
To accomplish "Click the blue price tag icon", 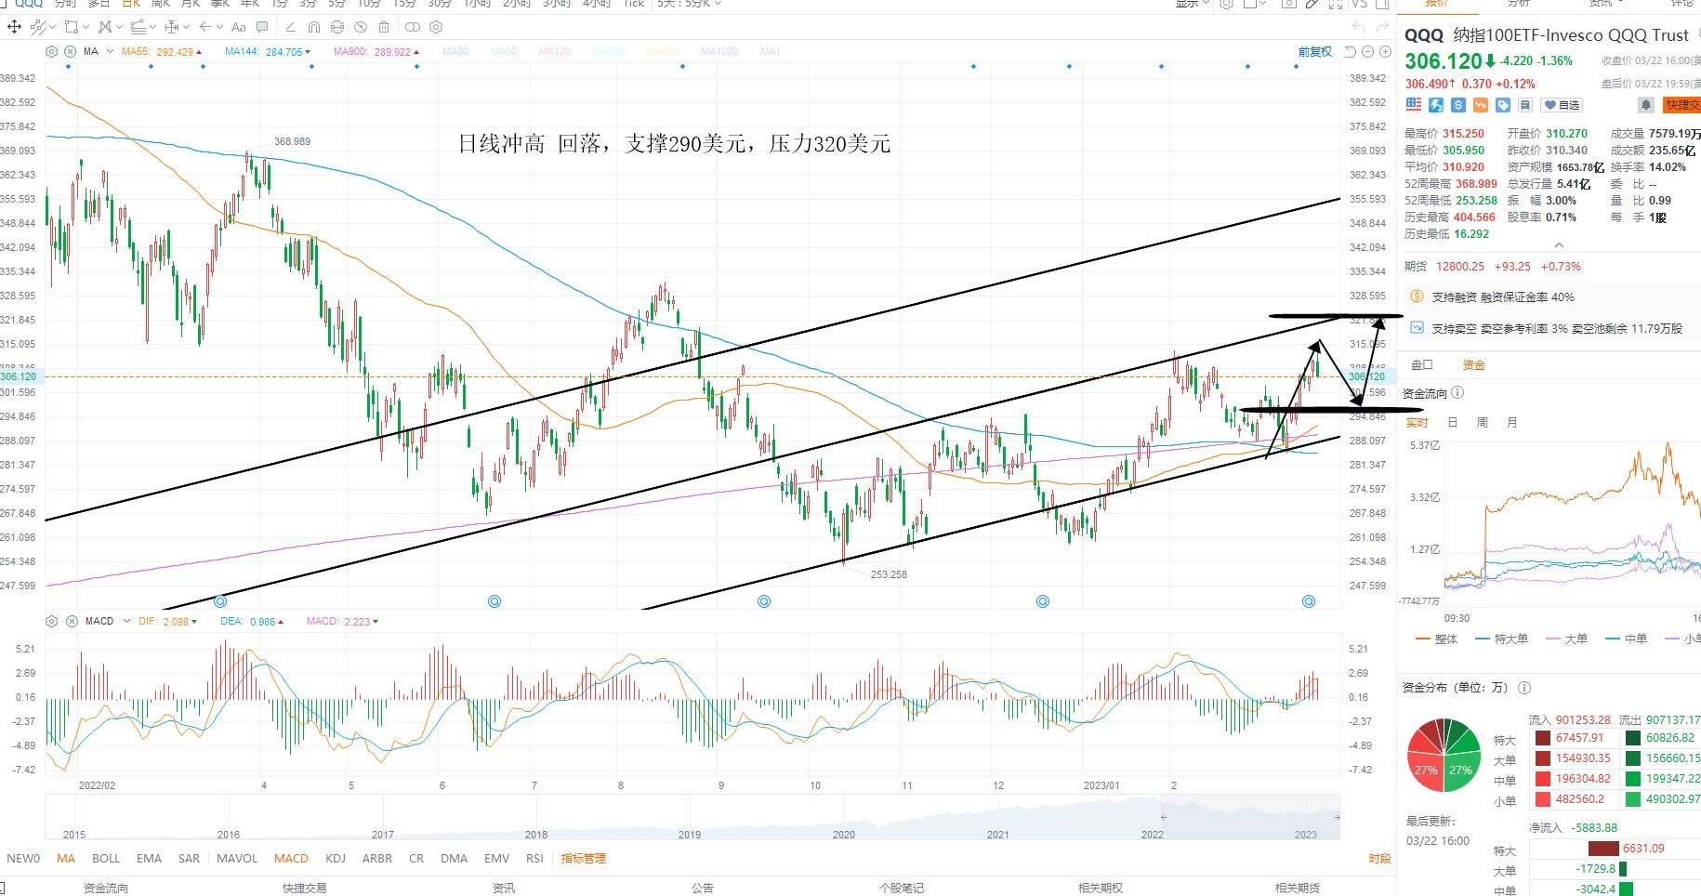I will click(x=1503, y=105).
